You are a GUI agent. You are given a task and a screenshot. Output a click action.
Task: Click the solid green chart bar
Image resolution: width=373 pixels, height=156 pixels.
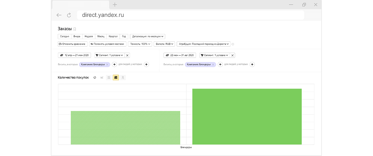click(247, 117)
